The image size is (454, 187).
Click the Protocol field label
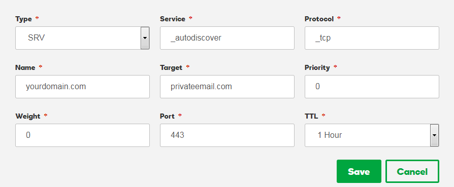(319, 19)
